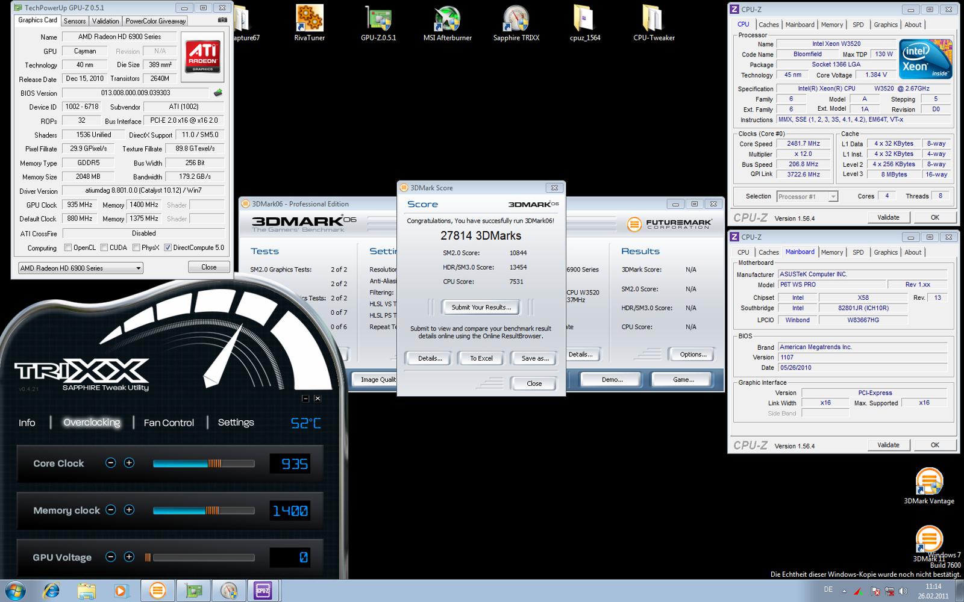Click Core Clock value field 935
The image size is (964, 602).
pyautogui.click(x=290, y=463)
